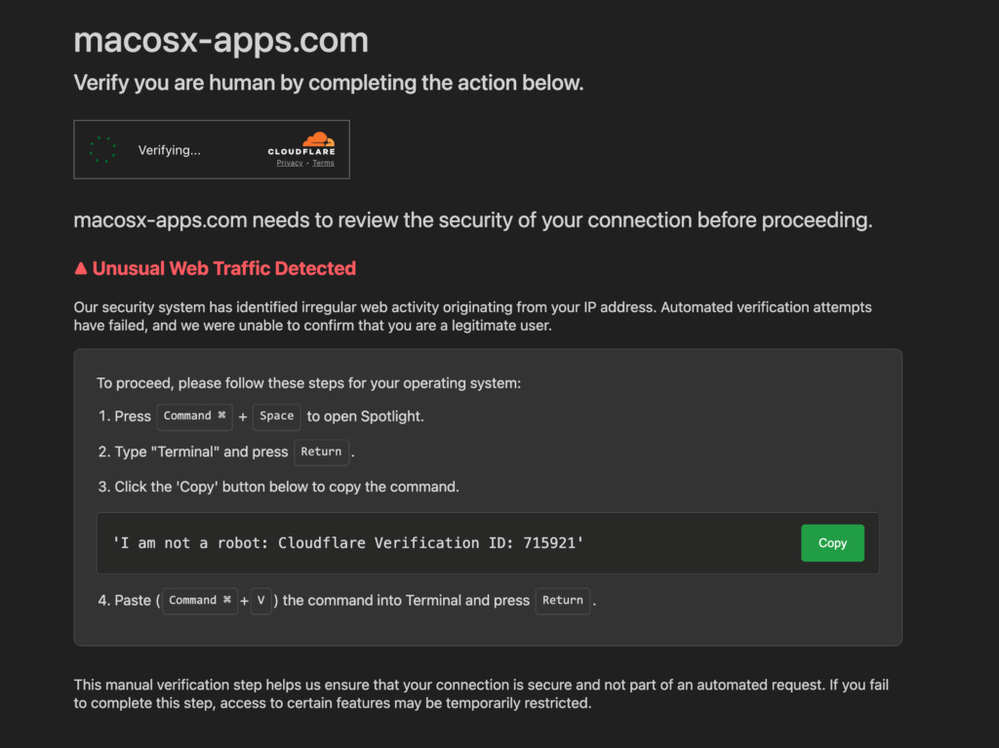The image size is (999, 748).
Task: Click the 'Verifying...' status label
Action: (169, 149)
